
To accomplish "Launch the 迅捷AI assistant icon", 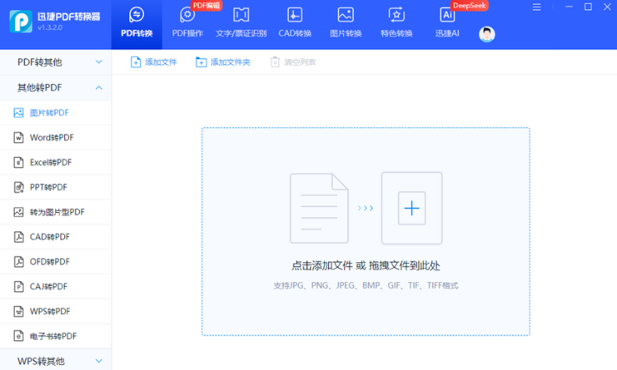I will coord(448,15).
